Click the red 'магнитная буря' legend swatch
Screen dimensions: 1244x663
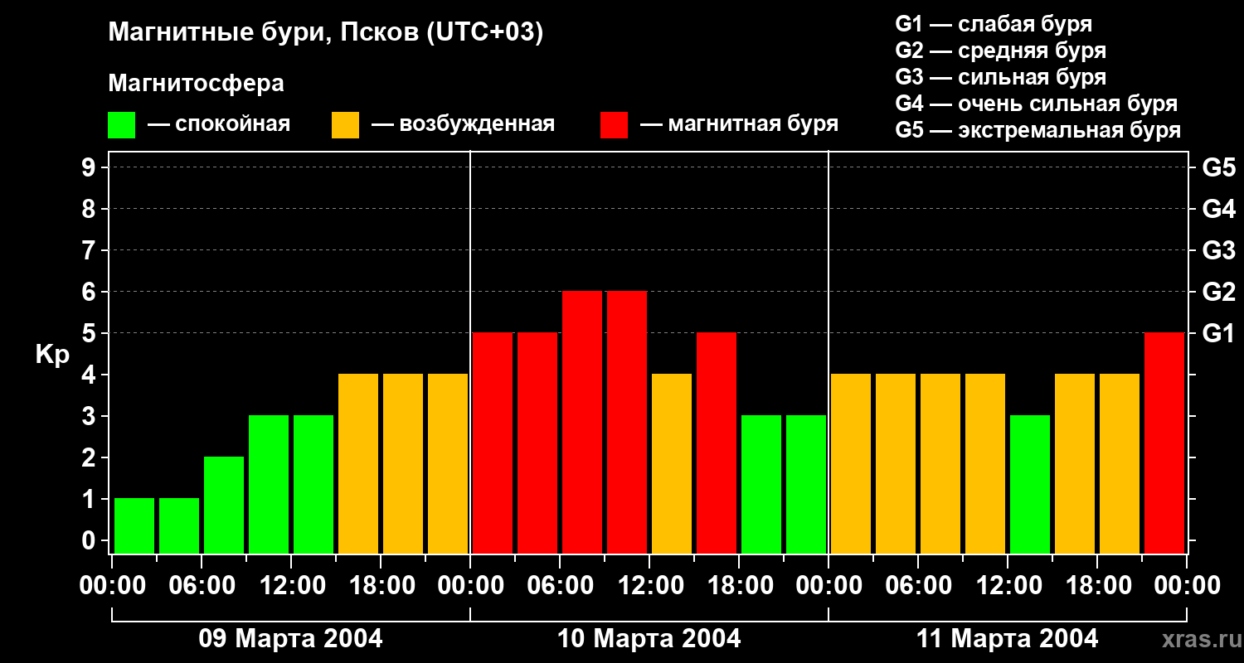(x=614, y=125)
